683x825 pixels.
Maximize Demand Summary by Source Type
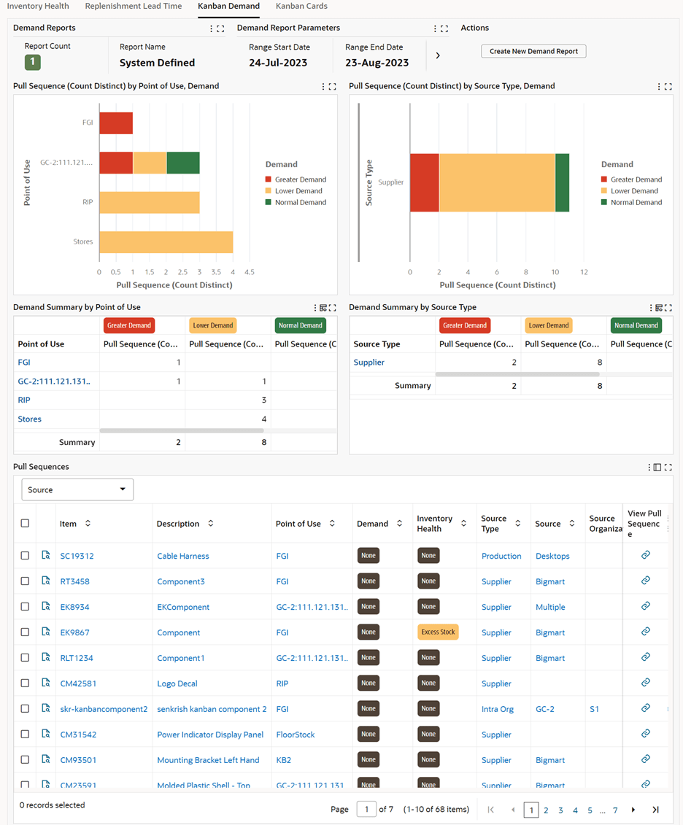[x=668, y=308]
